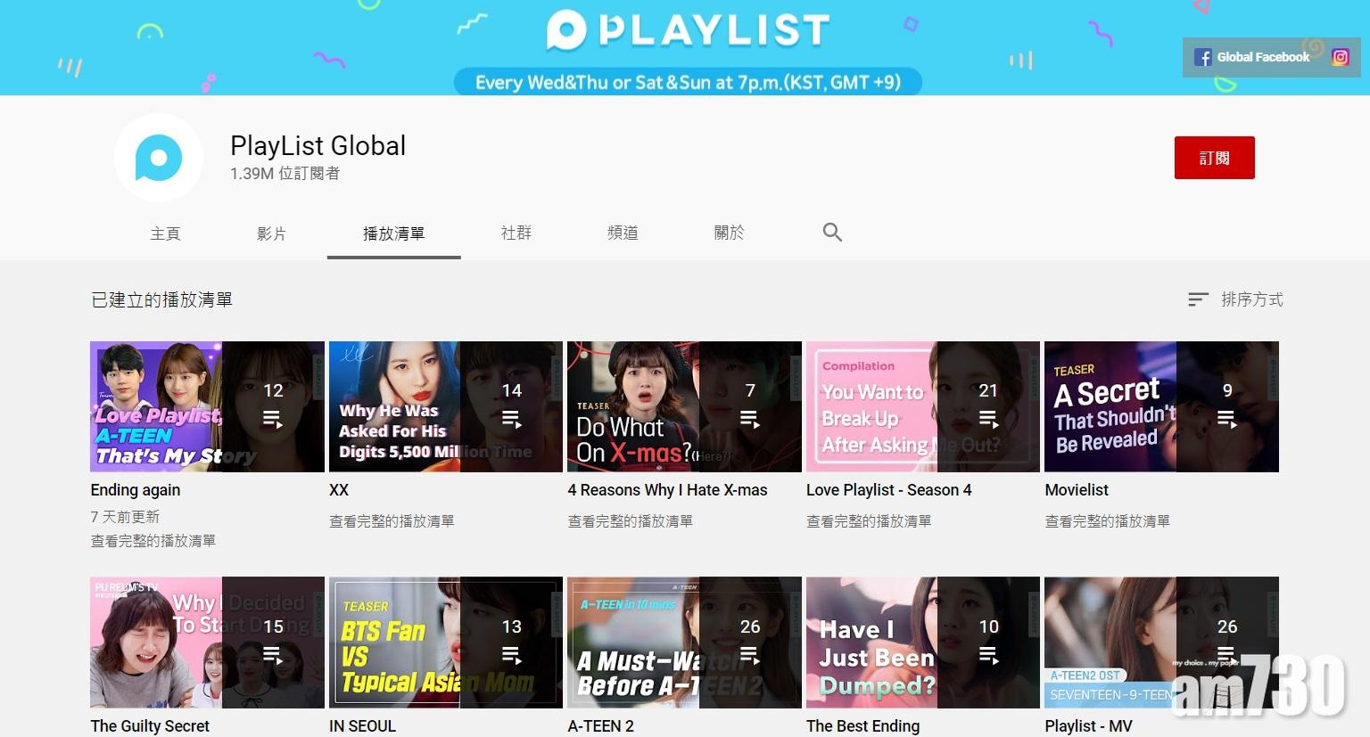Go to the 關於 about tab
1370x737 pixels.
(729, 233)
